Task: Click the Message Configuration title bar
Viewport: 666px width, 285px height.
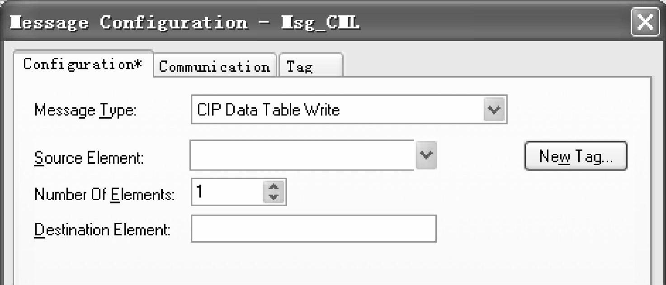Action: coord(452,23)
